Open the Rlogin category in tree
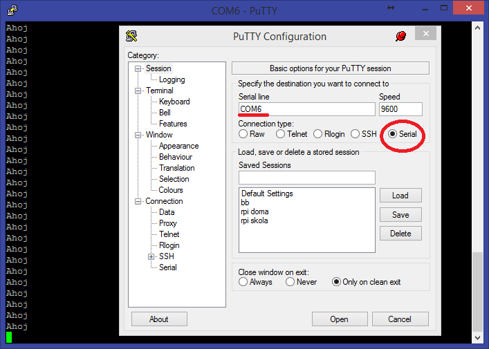Image resolution: width=489 pixels, height=349 pixels. [x=169, y=245]
